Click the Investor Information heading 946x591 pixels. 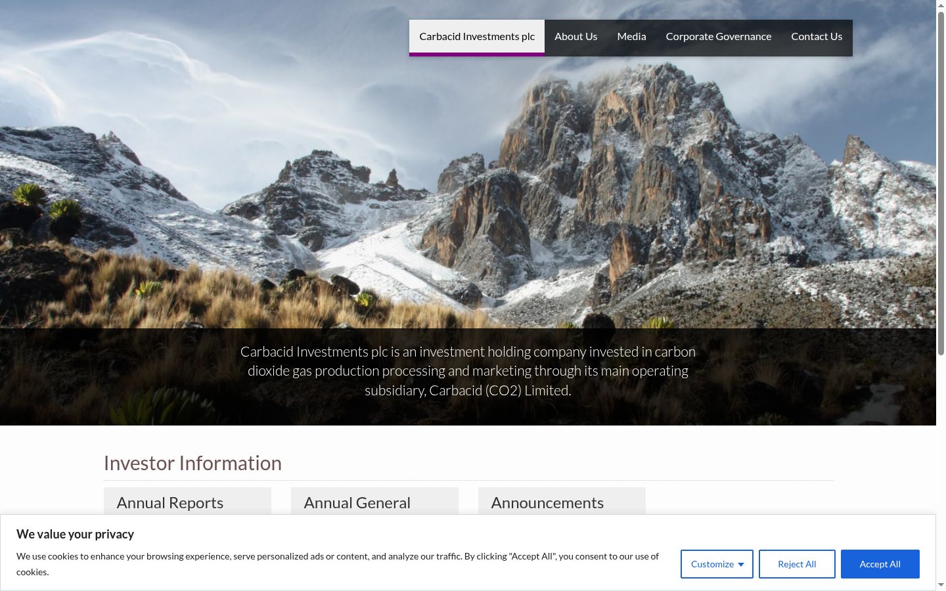(192, 463)
